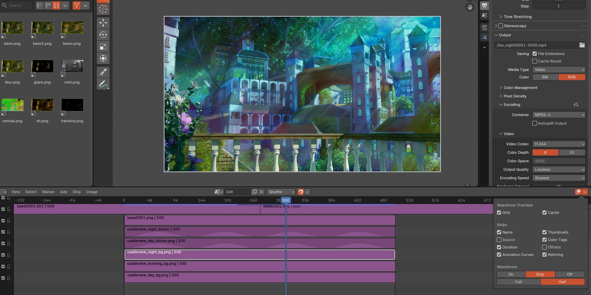
Task: Click the folder icon beside output path
Action: (582, 45)
